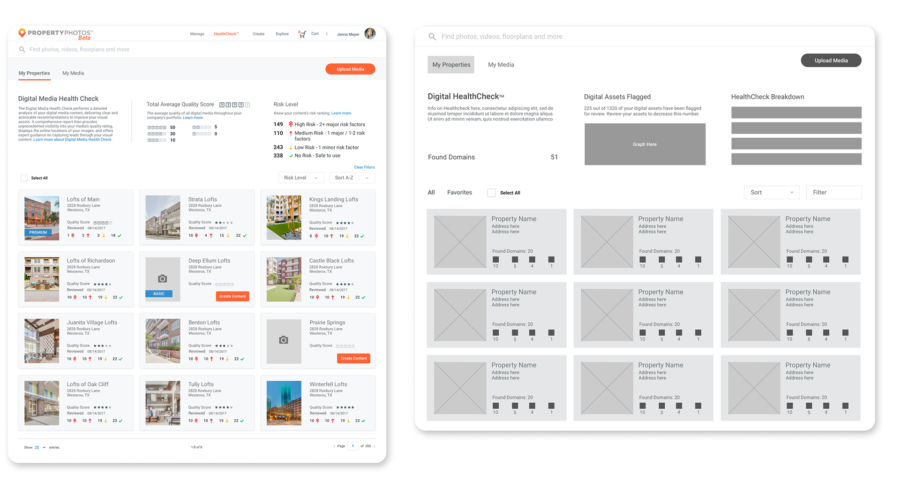
Task: Click the Low Risk down-arrow legend icon
Action: 291,148
